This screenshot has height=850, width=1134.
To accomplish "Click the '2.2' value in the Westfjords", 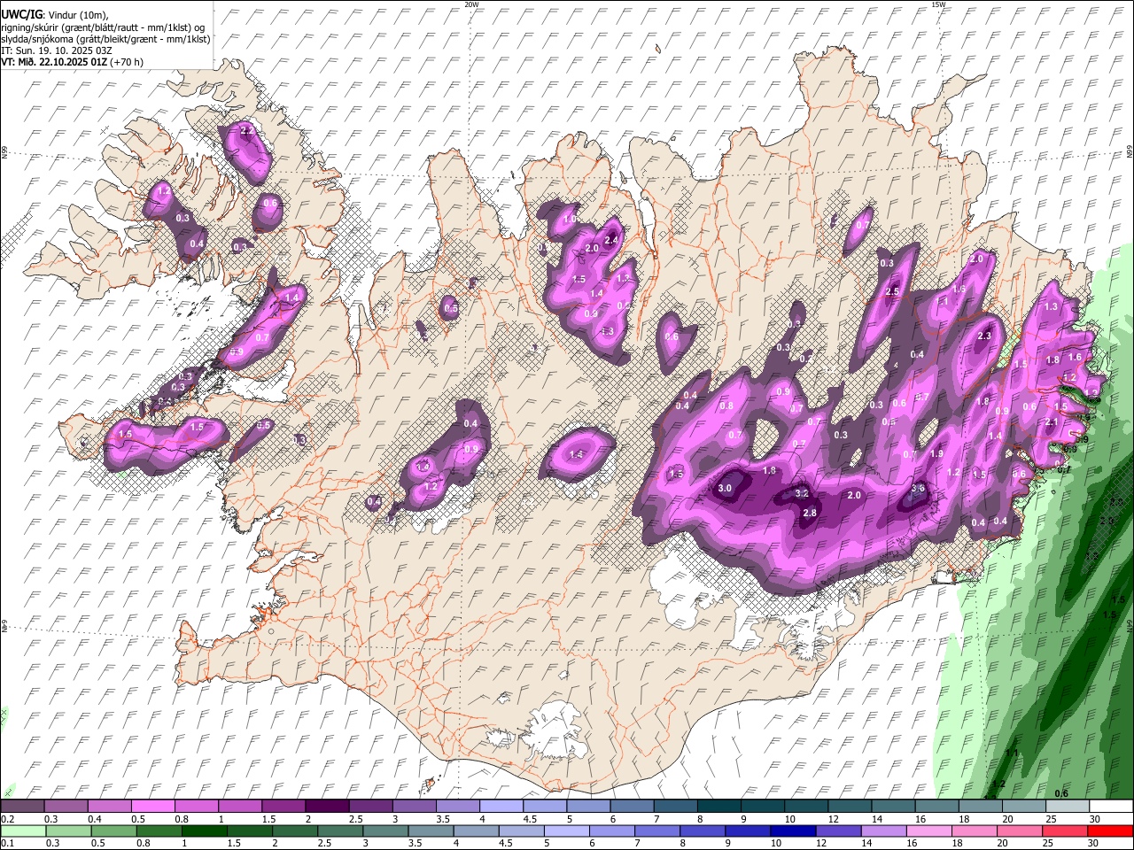I will click(x=247, y=130).
